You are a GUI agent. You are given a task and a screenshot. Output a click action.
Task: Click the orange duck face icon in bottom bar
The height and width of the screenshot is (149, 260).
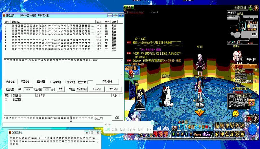click(x=189, y=127)
